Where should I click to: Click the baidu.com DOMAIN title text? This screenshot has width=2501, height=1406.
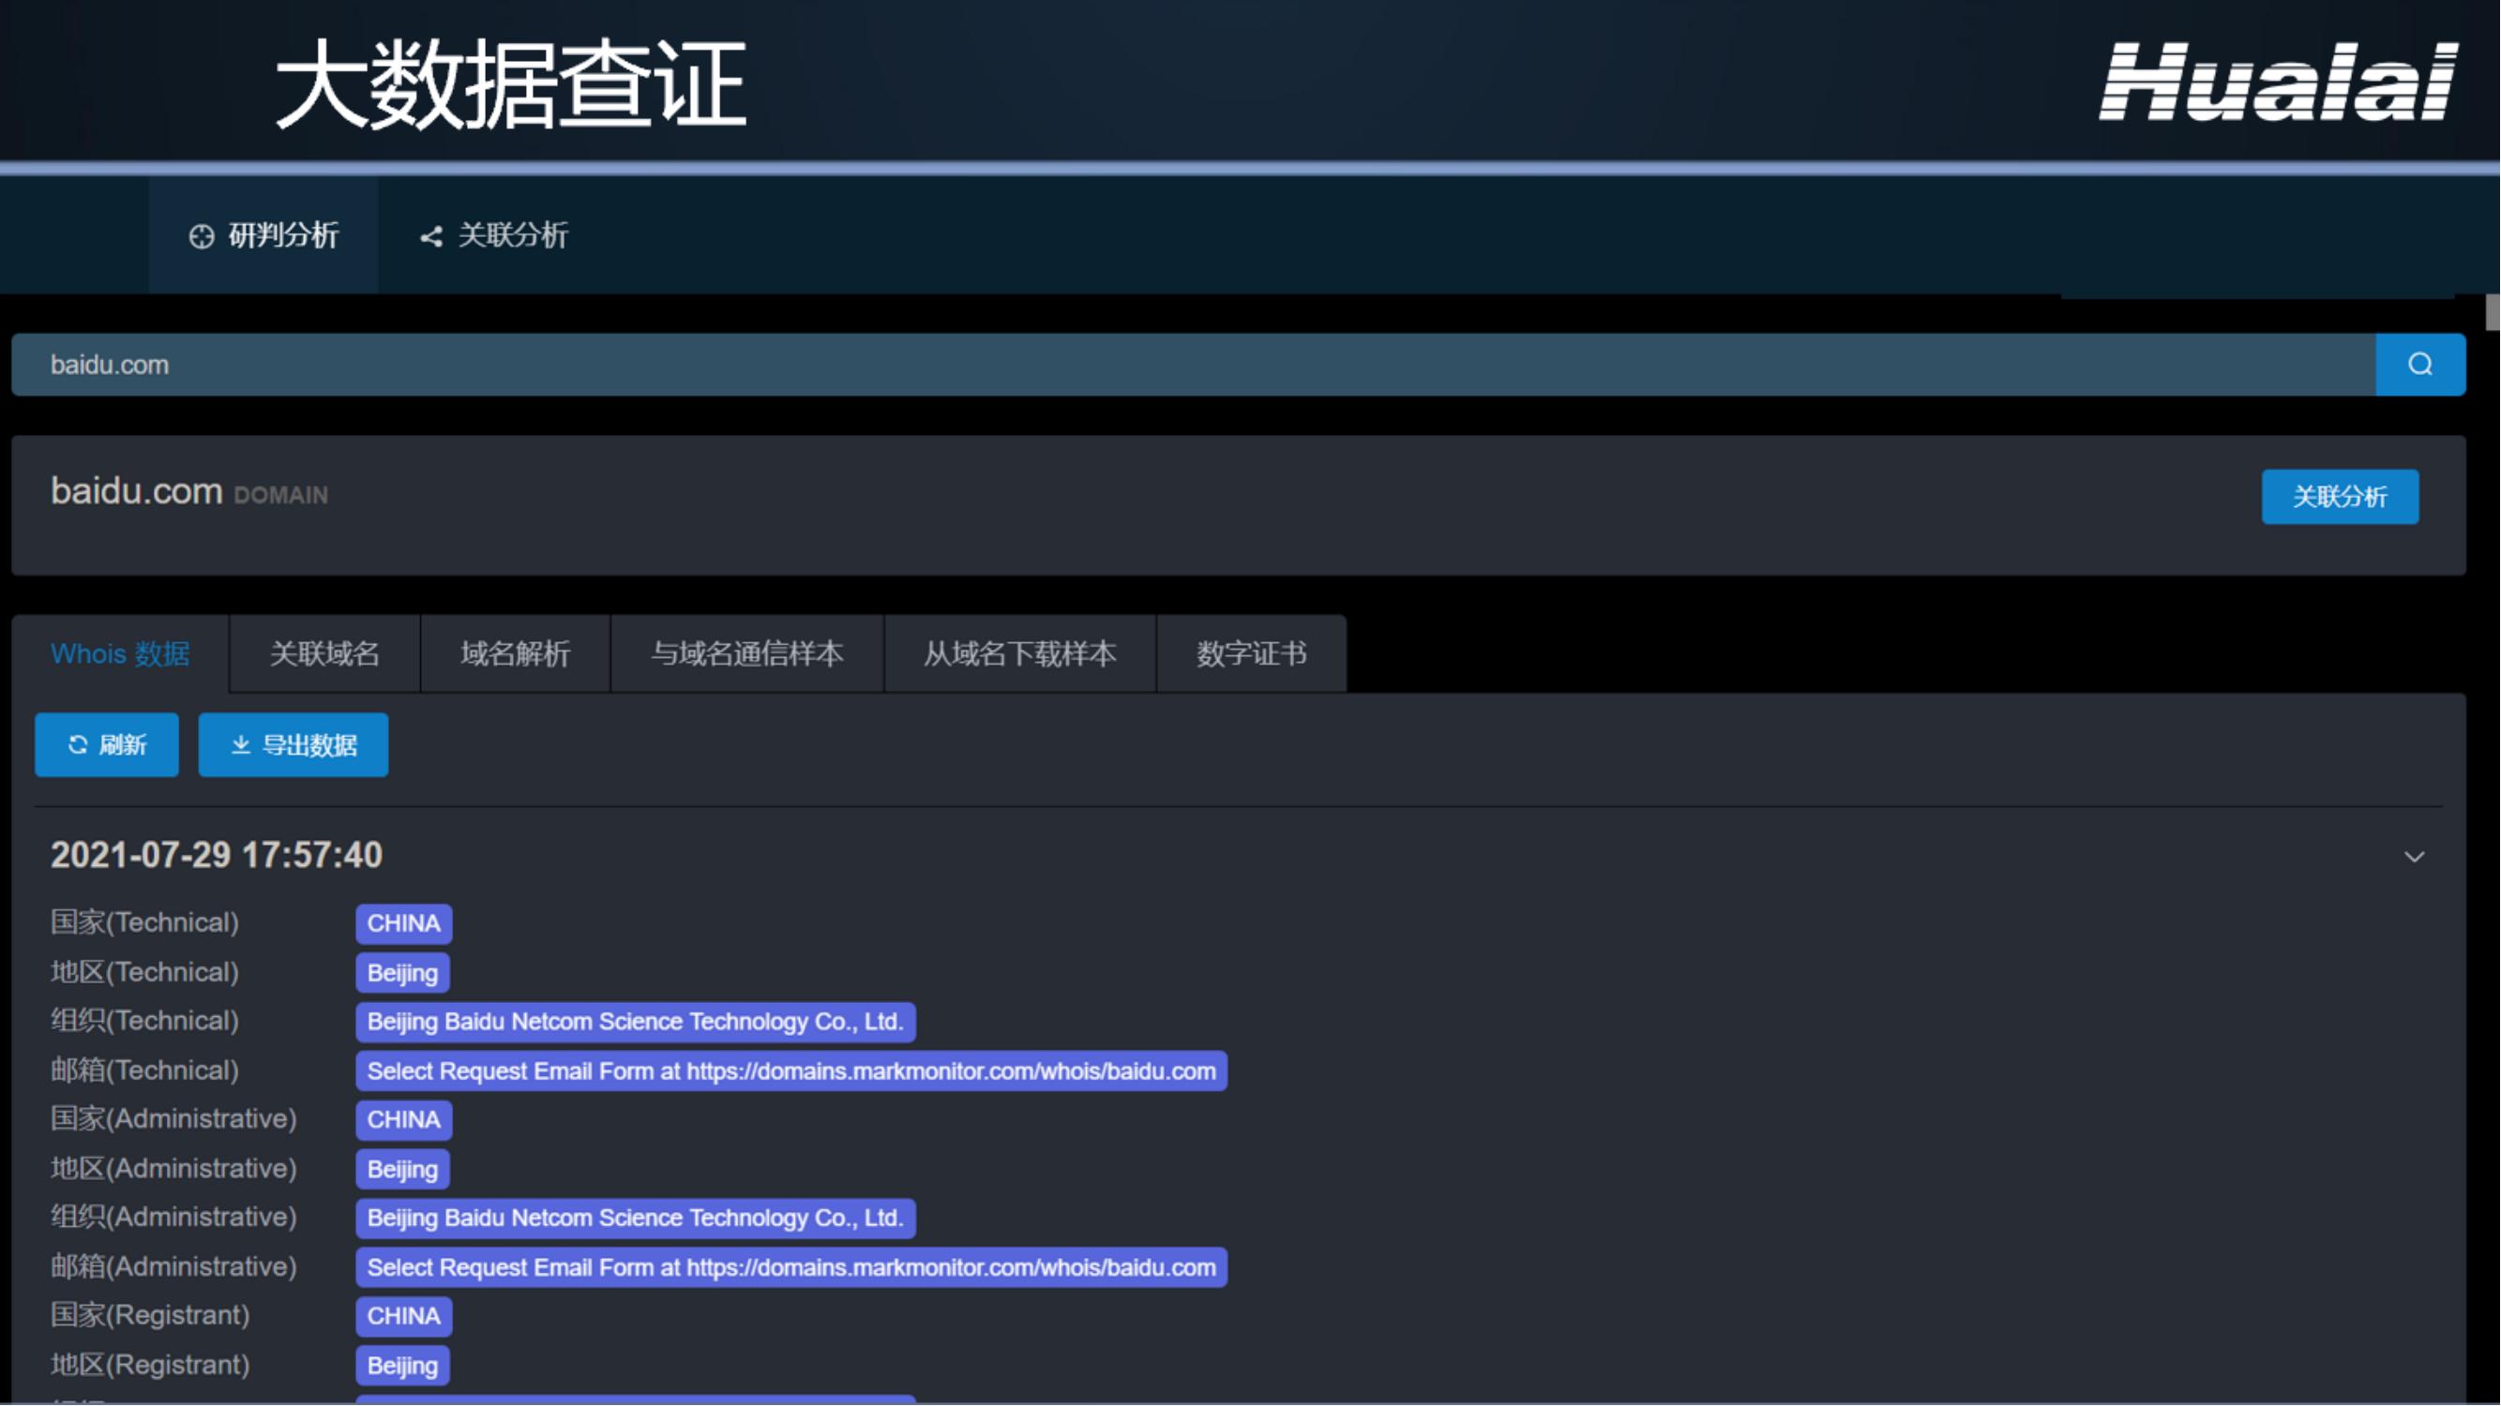point(189,492)
